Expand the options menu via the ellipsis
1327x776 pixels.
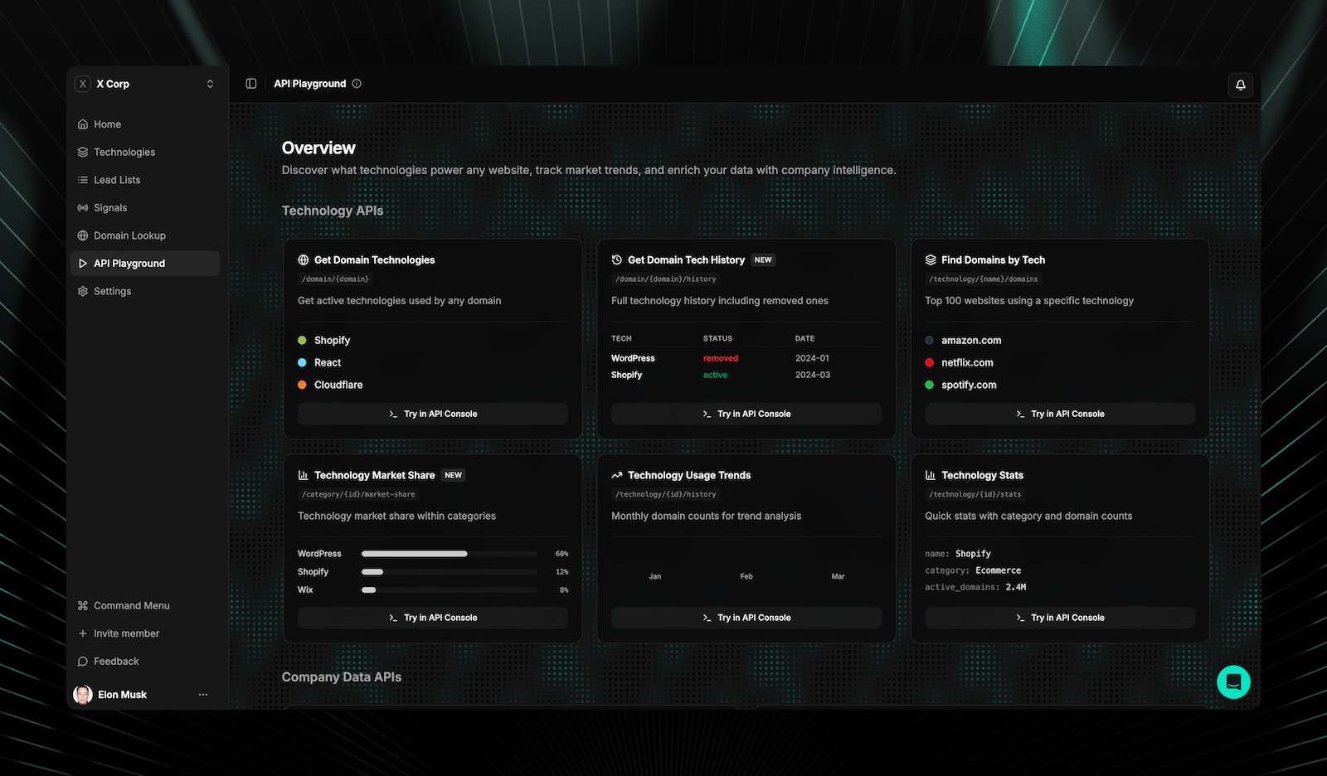click(x=203, y=695)
